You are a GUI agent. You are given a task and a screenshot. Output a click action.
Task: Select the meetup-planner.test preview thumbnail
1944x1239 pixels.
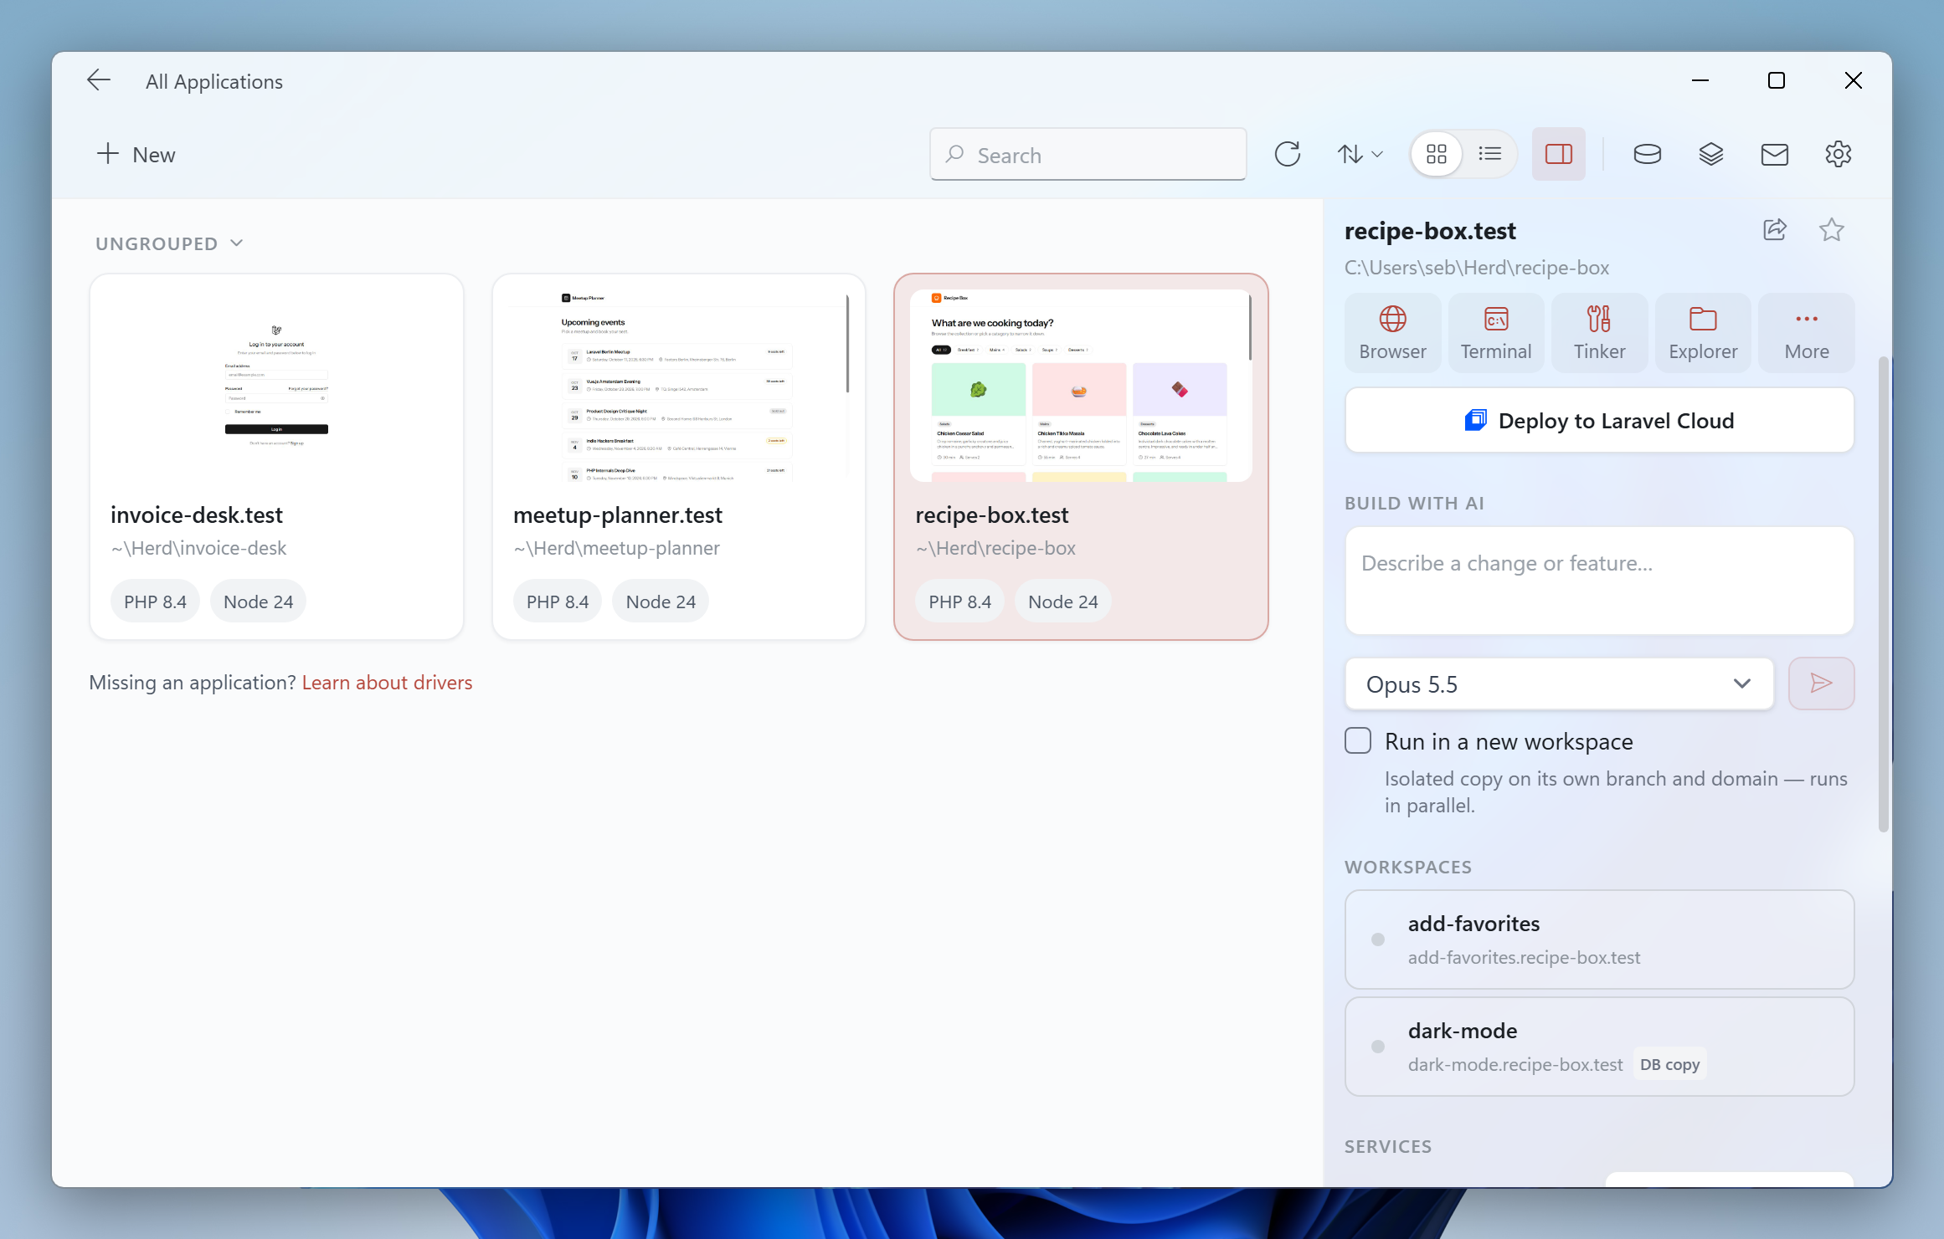pyautogui.click(x=678, y=386)
